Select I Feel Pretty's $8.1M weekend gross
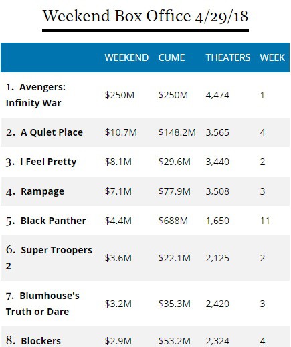291x347 pixels. tap(118, 162)
